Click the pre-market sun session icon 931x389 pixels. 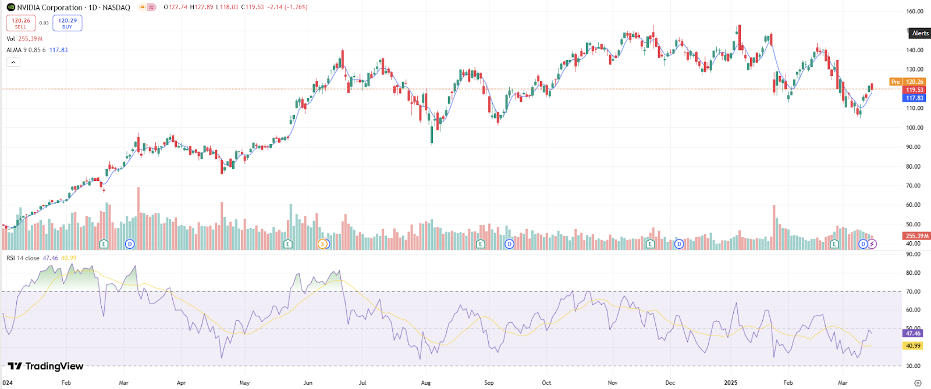142,8
